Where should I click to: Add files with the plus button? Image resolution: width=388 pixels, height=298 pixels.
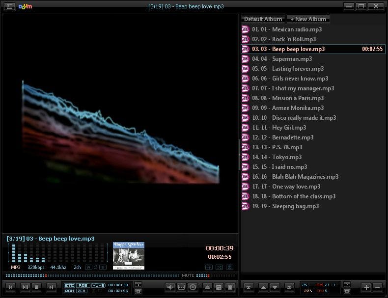point(366,287)
